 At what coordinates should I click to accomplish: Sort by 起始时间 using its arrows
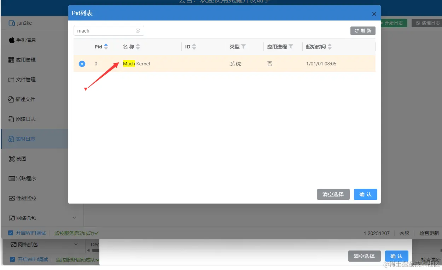[330, 47]
